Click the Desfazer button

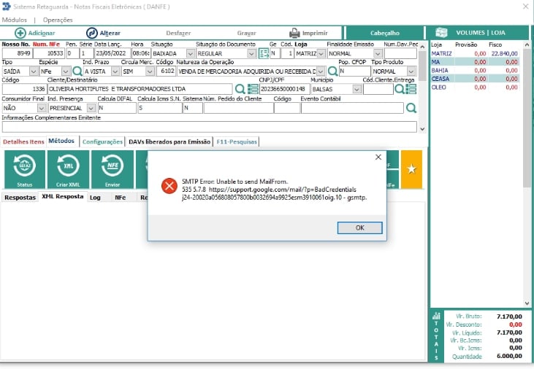point(178,33)
